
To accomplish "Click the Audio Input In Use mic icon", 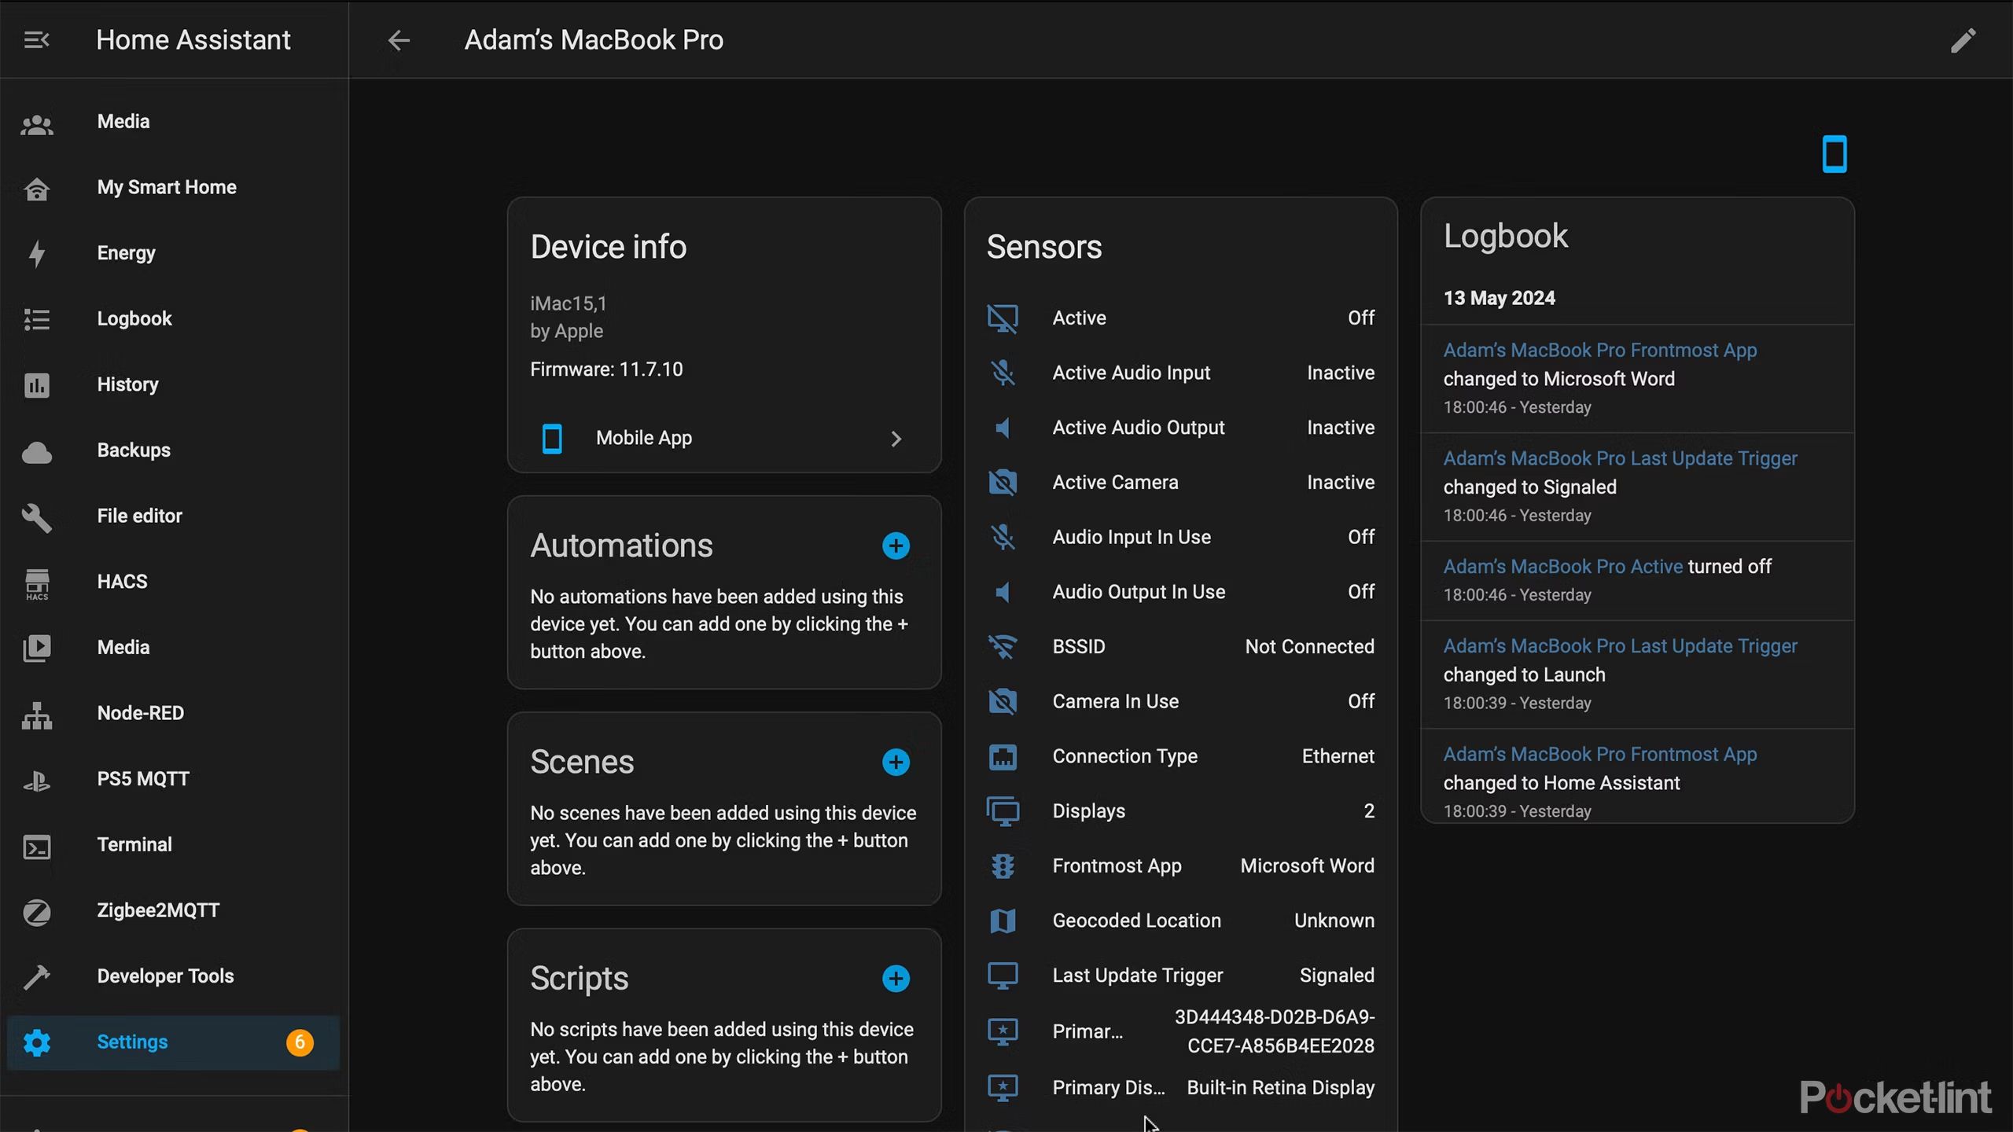I will coord(1003,538).
